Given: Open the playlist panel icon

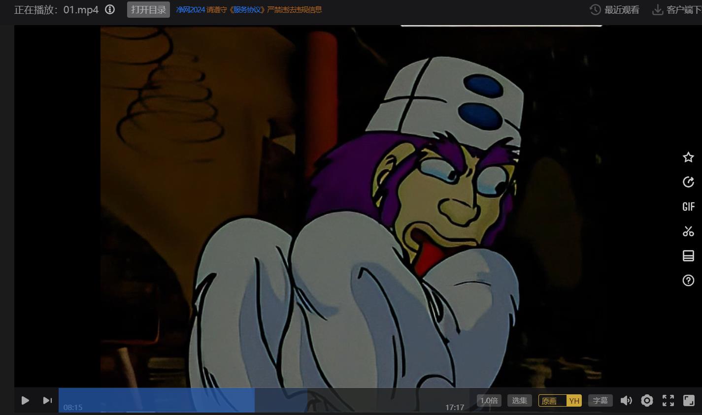Looking at the screenshot, I should click(x=688, y=255).
